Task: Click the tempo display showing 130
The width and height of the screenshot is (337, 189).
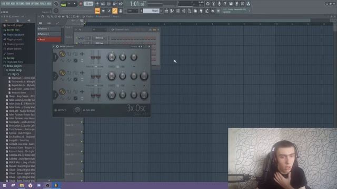Action: (88, 4)
